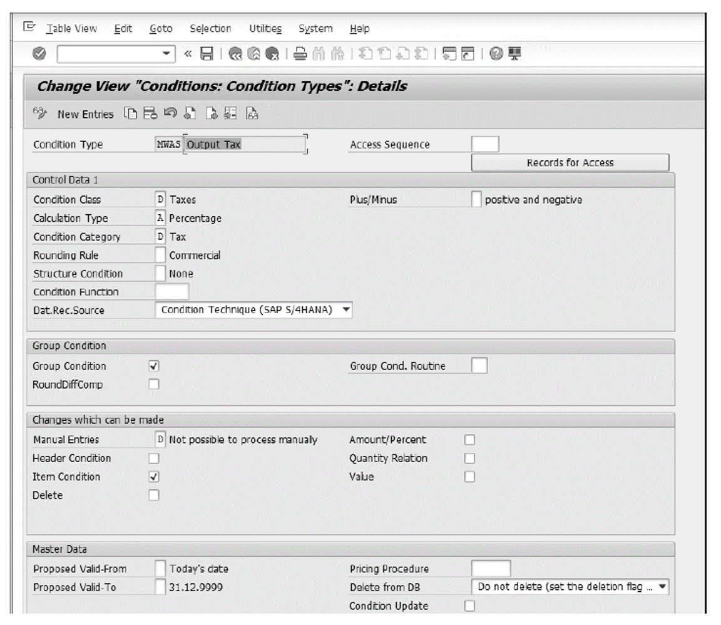Check the Delete checkbox
Viewport: 721px width, 625px height.
(154, 495)
